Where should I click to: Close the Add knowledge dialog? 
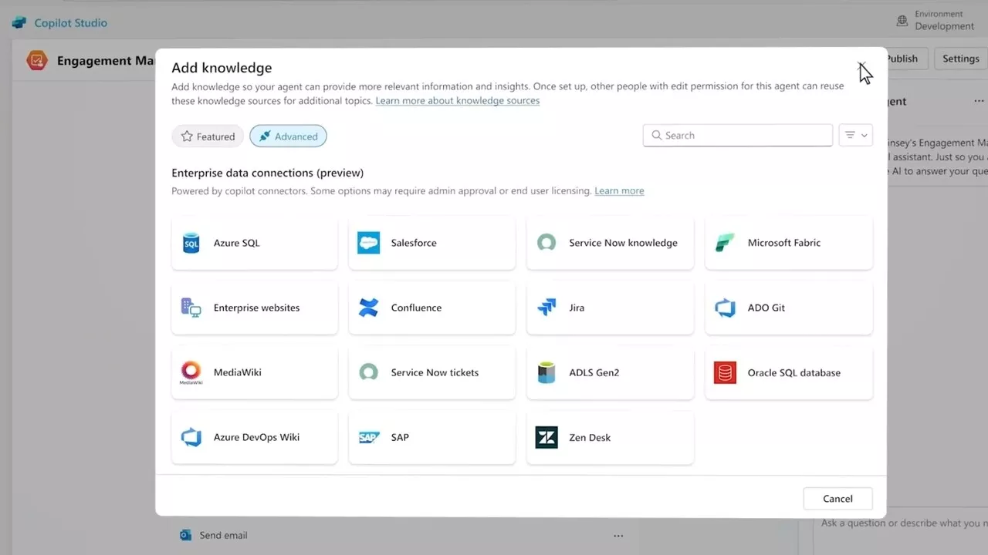pos(861,67)
